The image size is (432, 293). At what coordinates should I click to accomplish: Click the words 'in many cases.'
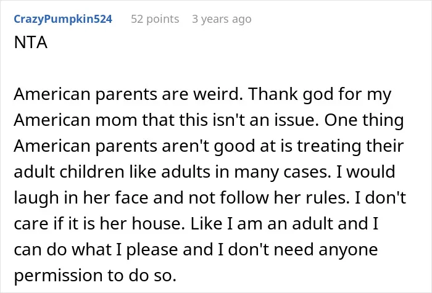pyautogui.click(x=283, y=172)
